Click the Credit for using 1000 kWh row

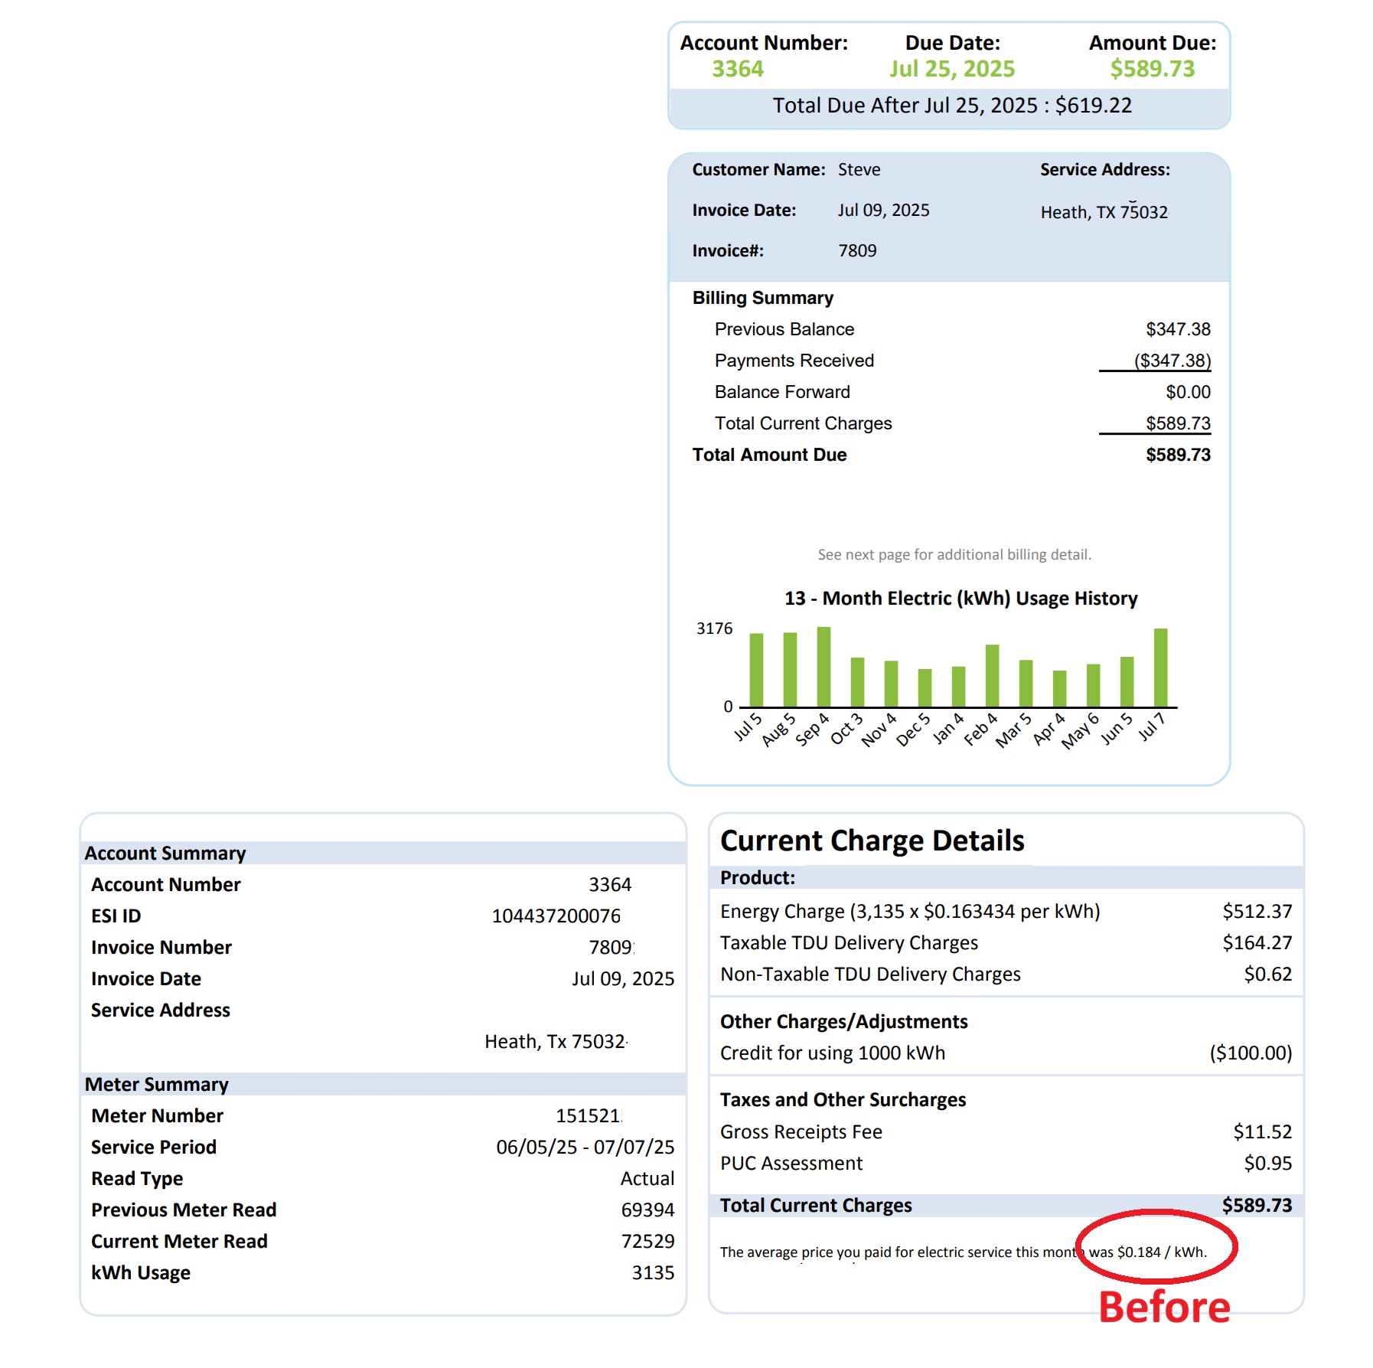(x=833, y=1053)
